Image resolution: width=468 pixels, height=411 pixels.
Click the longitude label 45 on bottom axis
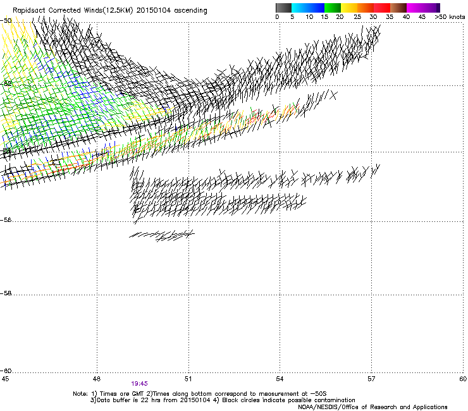pos(5,379)
